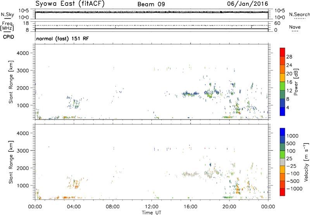Click the '08:00' time axis tick
Viewport: 310px width, 215px height.
click(113, 207)
